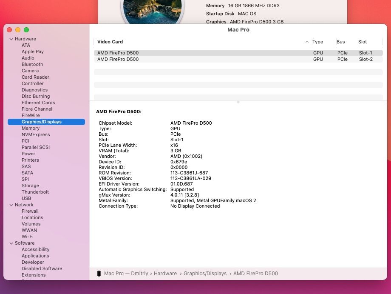This screenshot has width=391, height=294.
Task: Click Graphics/Displays in path bar
Action: (205, 274)
